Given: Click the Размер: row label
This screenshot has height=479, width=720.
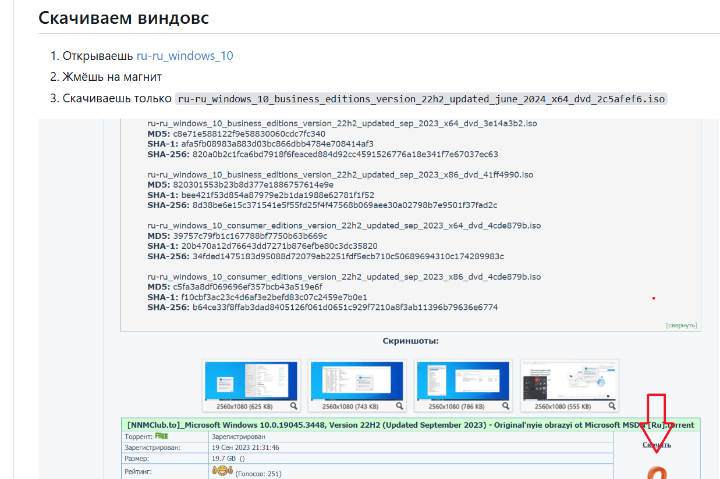Looking at the screenshot, I should pos(137,459).
